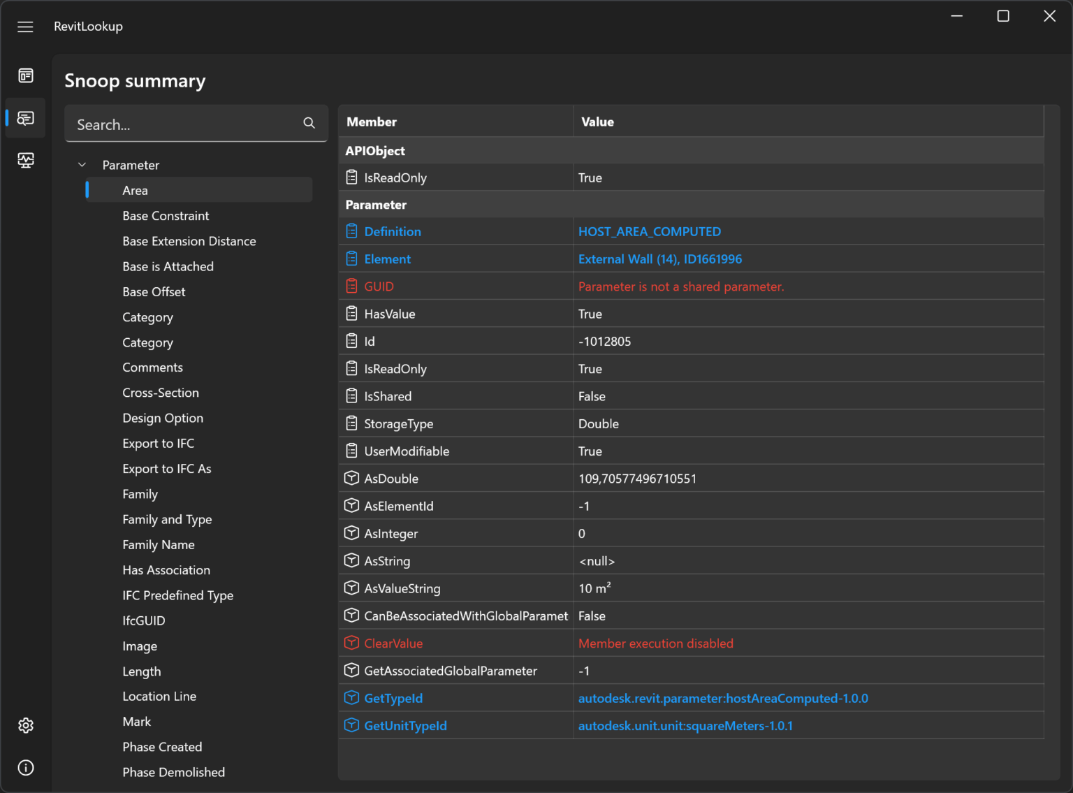Click the GetUnitTypeId method icon
The image size is (1073, 793).
coord(352,725)
